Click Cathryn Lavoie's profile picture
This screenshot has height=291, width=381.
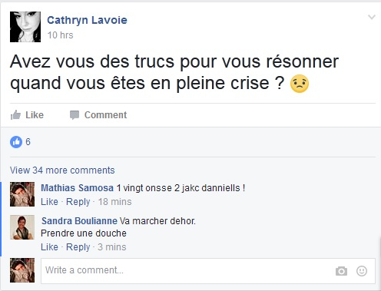point(25,27)
